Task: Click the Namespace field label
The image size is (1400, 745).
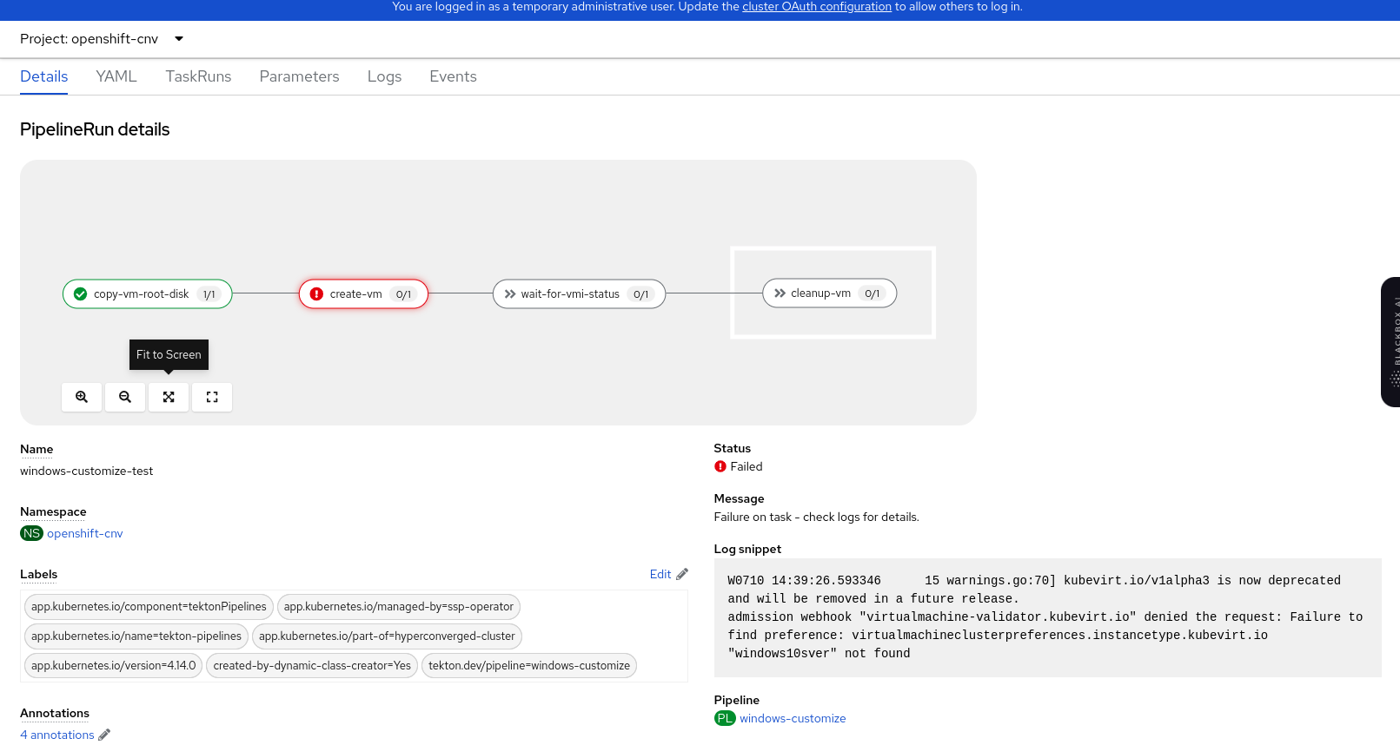Action: 53,511
